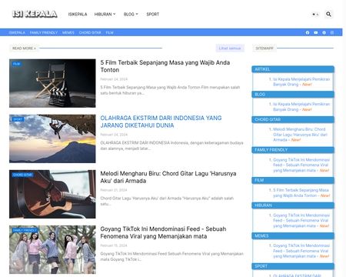This screenshot has width=346, height=277.
Task: Open the search magnifier icon
Action: pyautogui.click(x=328, y=14)
